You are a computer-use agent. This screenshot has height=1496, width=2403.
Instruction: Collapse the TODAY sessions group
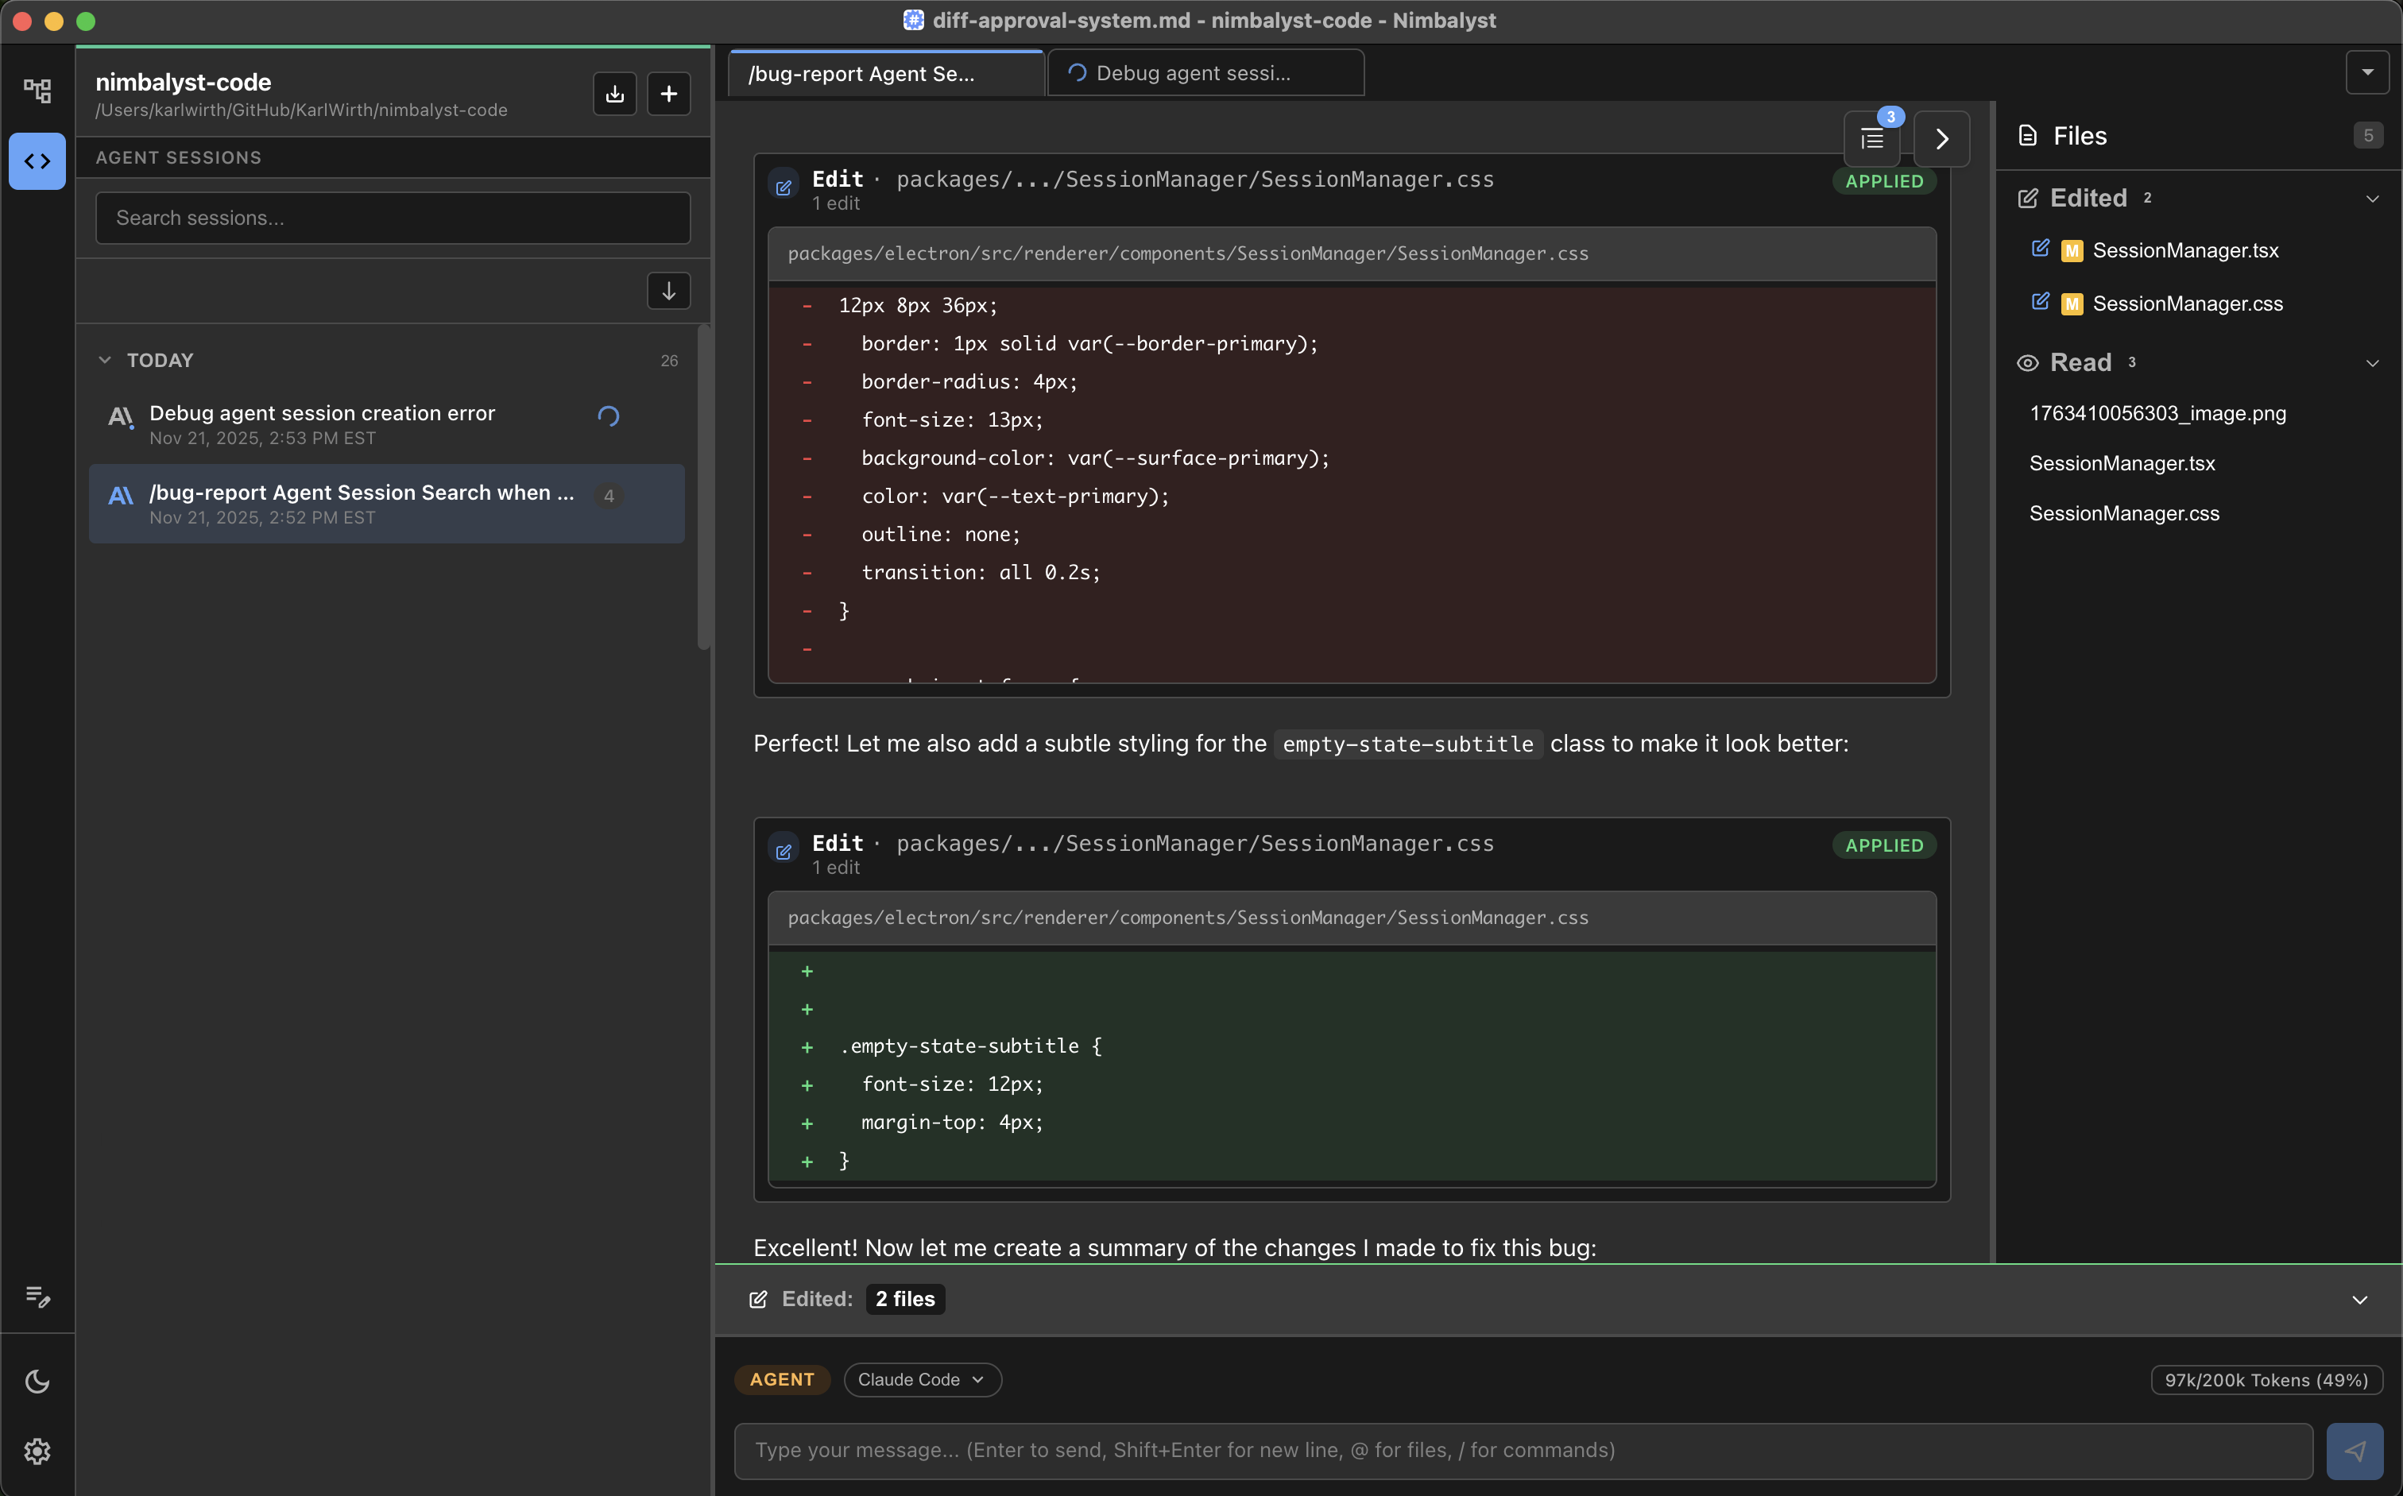tap(105, 359)
